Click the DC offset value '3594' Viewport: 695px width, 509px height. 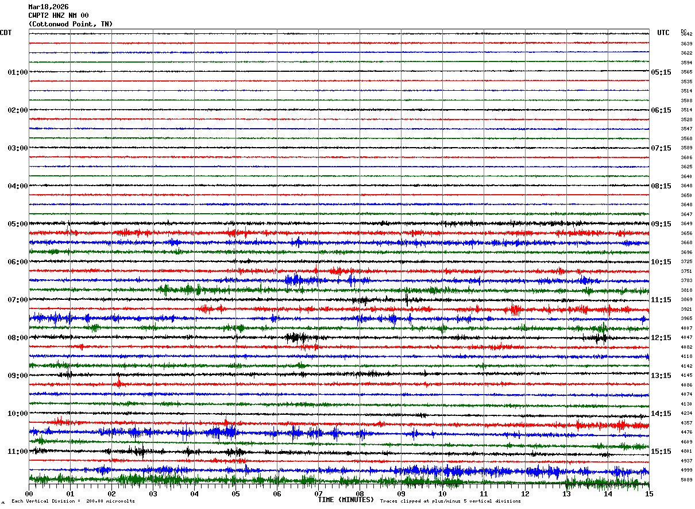coord(686,63)
